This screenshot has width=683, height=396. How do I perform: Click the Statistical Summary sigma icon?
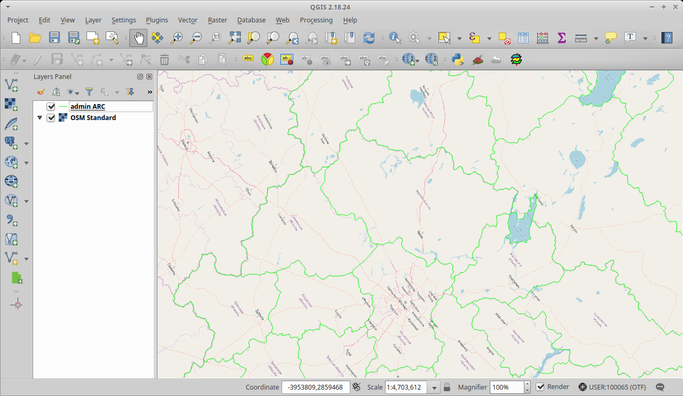point(561,38)
